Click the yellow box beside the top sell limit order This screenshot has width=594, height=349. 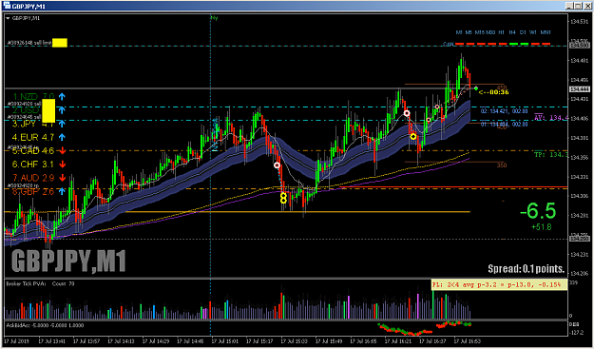pos(60,43)
